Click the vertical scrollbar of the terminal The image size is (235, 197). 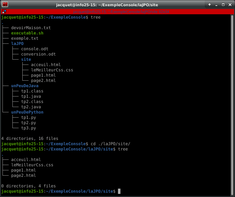(x=232, y=93)
